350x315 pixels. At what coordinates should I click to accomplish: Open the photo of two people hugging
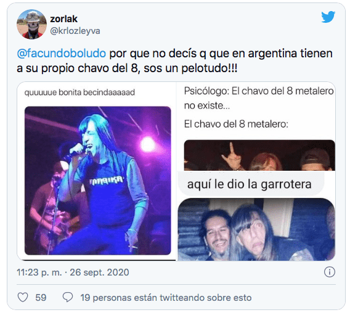coord(256,229)
